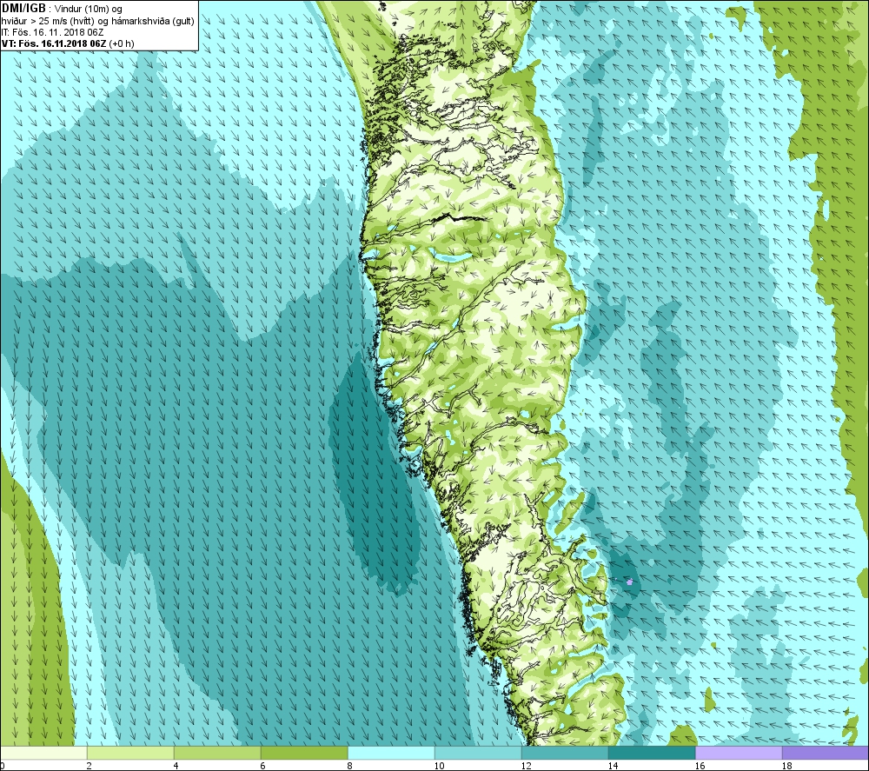Viewport: 869px width, 771px height.
Task: Click the scale label '10'
Action: [440, 766]
